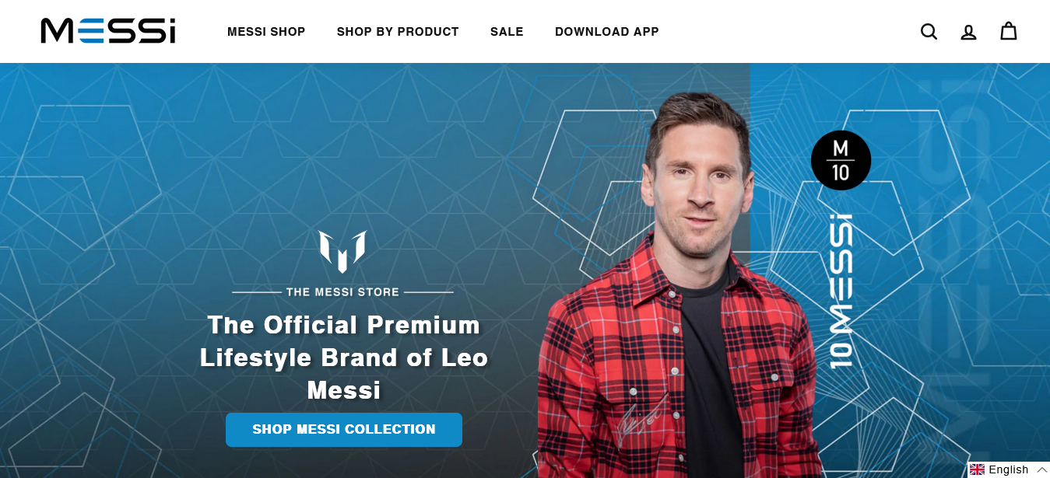
Task: Click the black M10 circle badge
Action: 841,160
